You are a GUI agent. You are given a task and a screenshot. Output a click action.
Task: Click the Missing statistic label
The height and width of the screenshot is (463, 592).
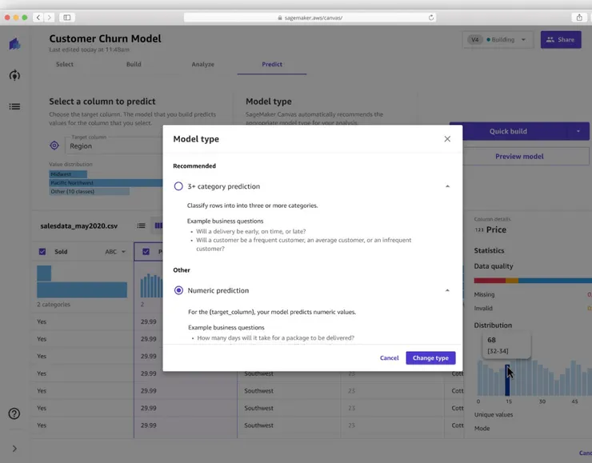[484, 294]
